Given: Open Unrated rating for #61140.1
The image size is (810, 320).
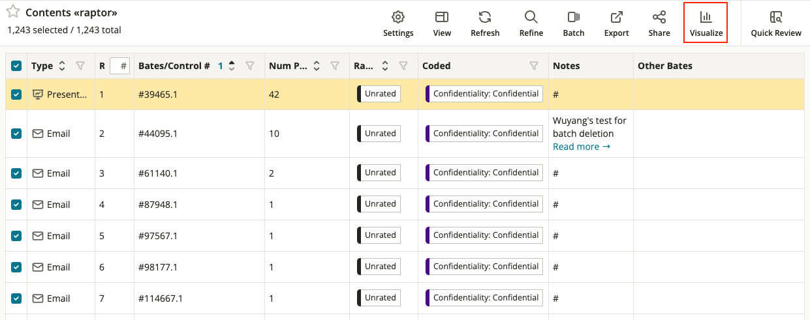Looking at the screenshot, I should tap(379, 173).
